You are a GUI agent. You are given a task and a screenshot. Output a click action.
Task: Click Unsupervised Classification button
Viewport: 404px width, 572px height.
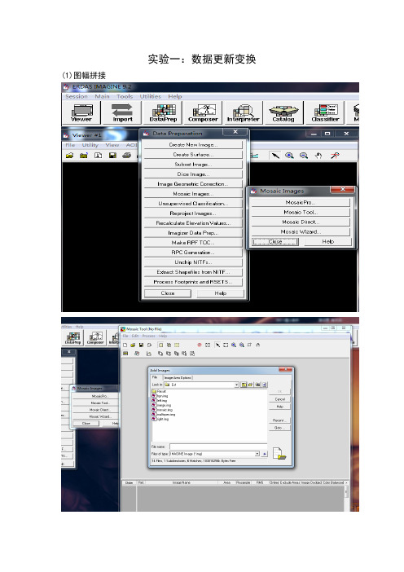pyautogui.click(x=193, y=204)
